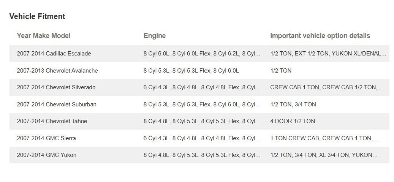Expand truncated Chevrolet Silverado engine text
The image size is (394, 182).
click(x=258, y=87)
